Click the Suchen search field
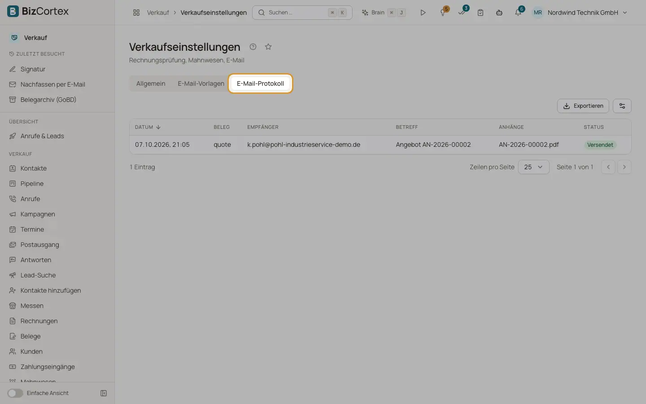 302,13
